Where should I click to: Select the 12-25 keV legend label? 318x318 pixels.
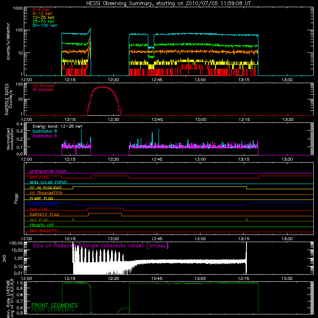[x=43, y=17]
